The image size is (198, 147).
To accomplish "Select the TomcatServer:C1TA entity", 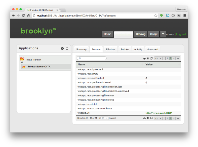I will click(39, 66).
